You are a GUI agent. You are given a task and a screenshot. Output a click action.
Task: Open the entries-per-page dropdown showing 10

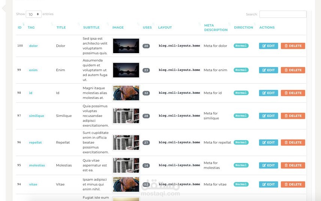33,14
